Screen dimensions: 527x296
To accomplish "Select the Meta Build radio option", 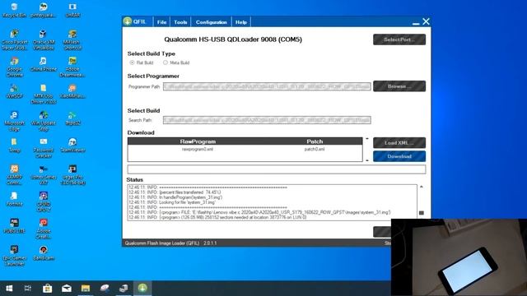I will point(166,62).
